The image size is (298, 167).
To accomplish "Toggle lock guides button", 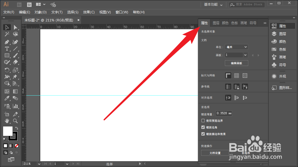I will pos(237,87).
